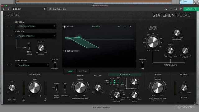Select next Source A sample arrow

pos(11,26)
